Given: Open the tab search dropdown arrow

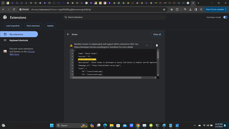Looking at the screenshot, I should point(3,3).
